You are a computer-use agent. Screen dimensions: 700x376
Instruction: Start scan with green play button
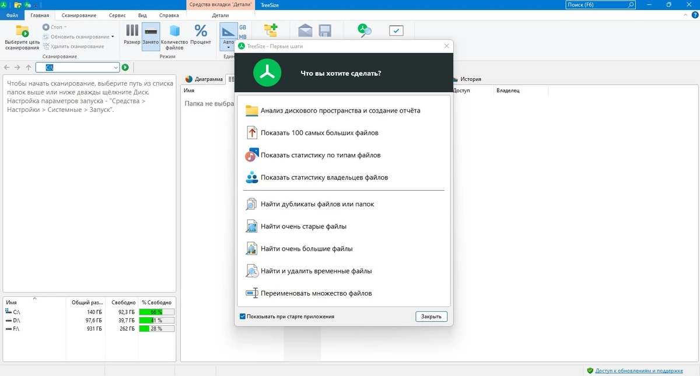(x=125, y=68)
